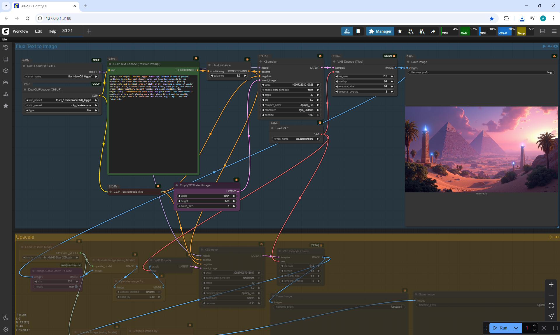Adjust the guidance 3.5 slider in FluxGuidance
This screenshot has height=335, width=560.
[x=229, y=76]
